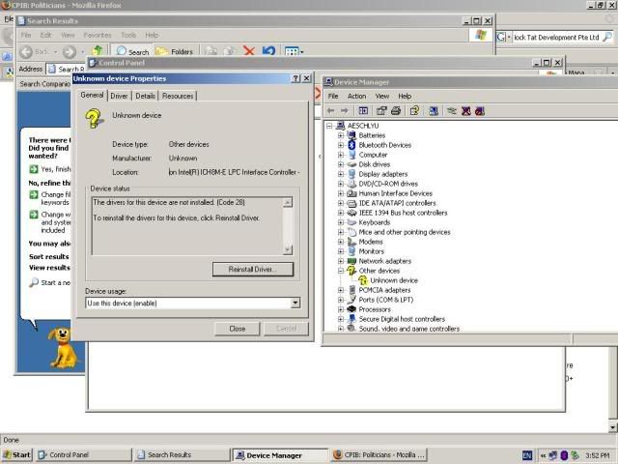This screenshot has height=464, width=618.
Task: Click the Reinstall Driver button
Action: 253,269
